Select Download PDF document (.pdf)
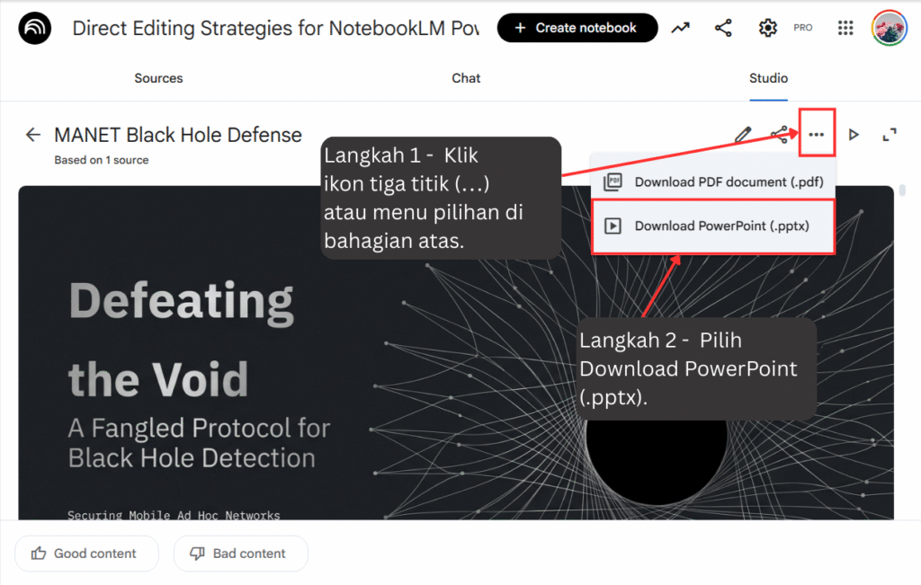This screenshot has height=585, width=921. tap(713, 182)
